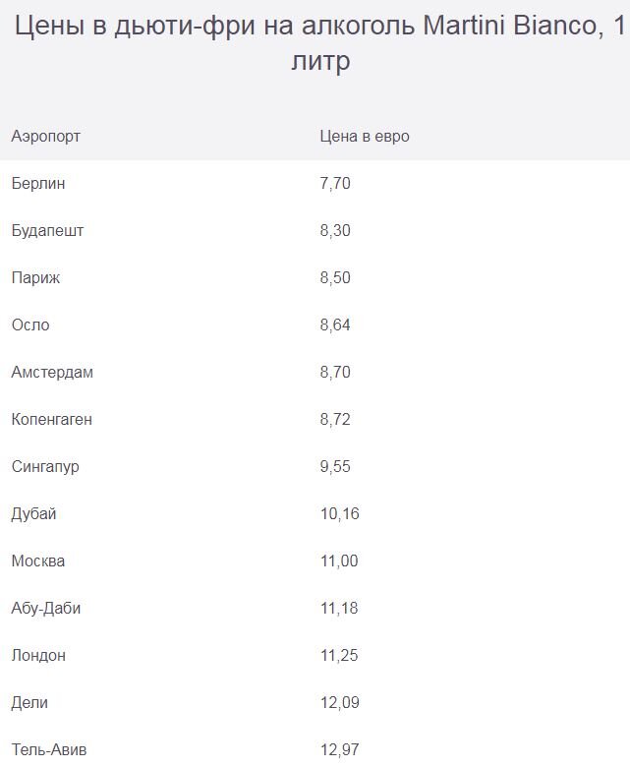Image resolution: width=630 pixels, height=768 pixels.
Task: Click the Дели row name
Action: pyautogui.click(x=29, y=703)
